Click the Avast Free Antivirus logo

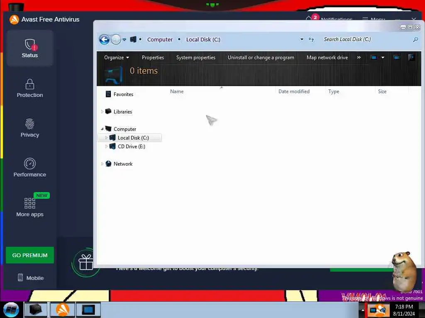tap(14, 19)
